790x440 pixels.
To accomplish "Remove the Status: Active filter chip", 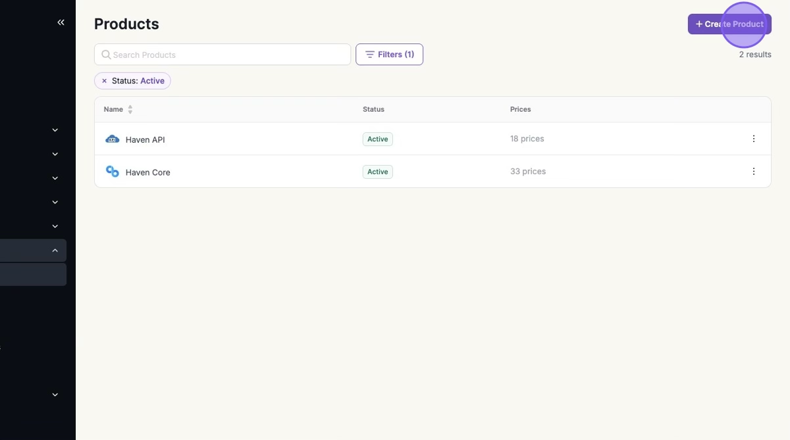I will 104,81.
